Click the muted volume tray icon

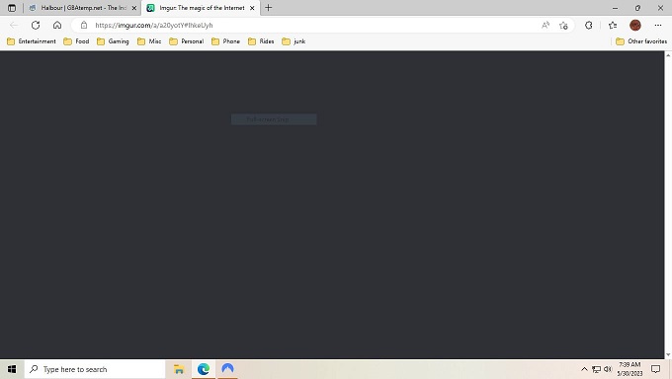(608, 369)
